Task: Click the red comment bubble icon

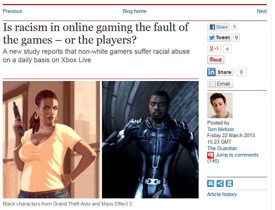Action: point(210,155)
